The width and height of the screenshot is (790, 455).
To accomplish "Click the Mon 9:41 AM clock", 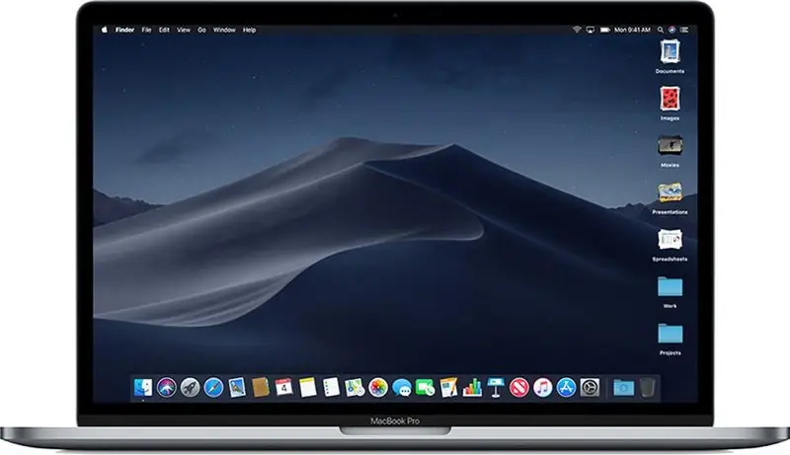I will click(x=632, y=30).
